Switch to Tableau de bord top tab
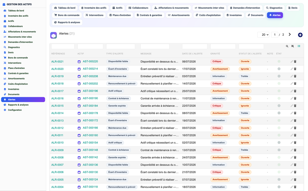The width and height of the screenshot is (308, 191). 65,8
